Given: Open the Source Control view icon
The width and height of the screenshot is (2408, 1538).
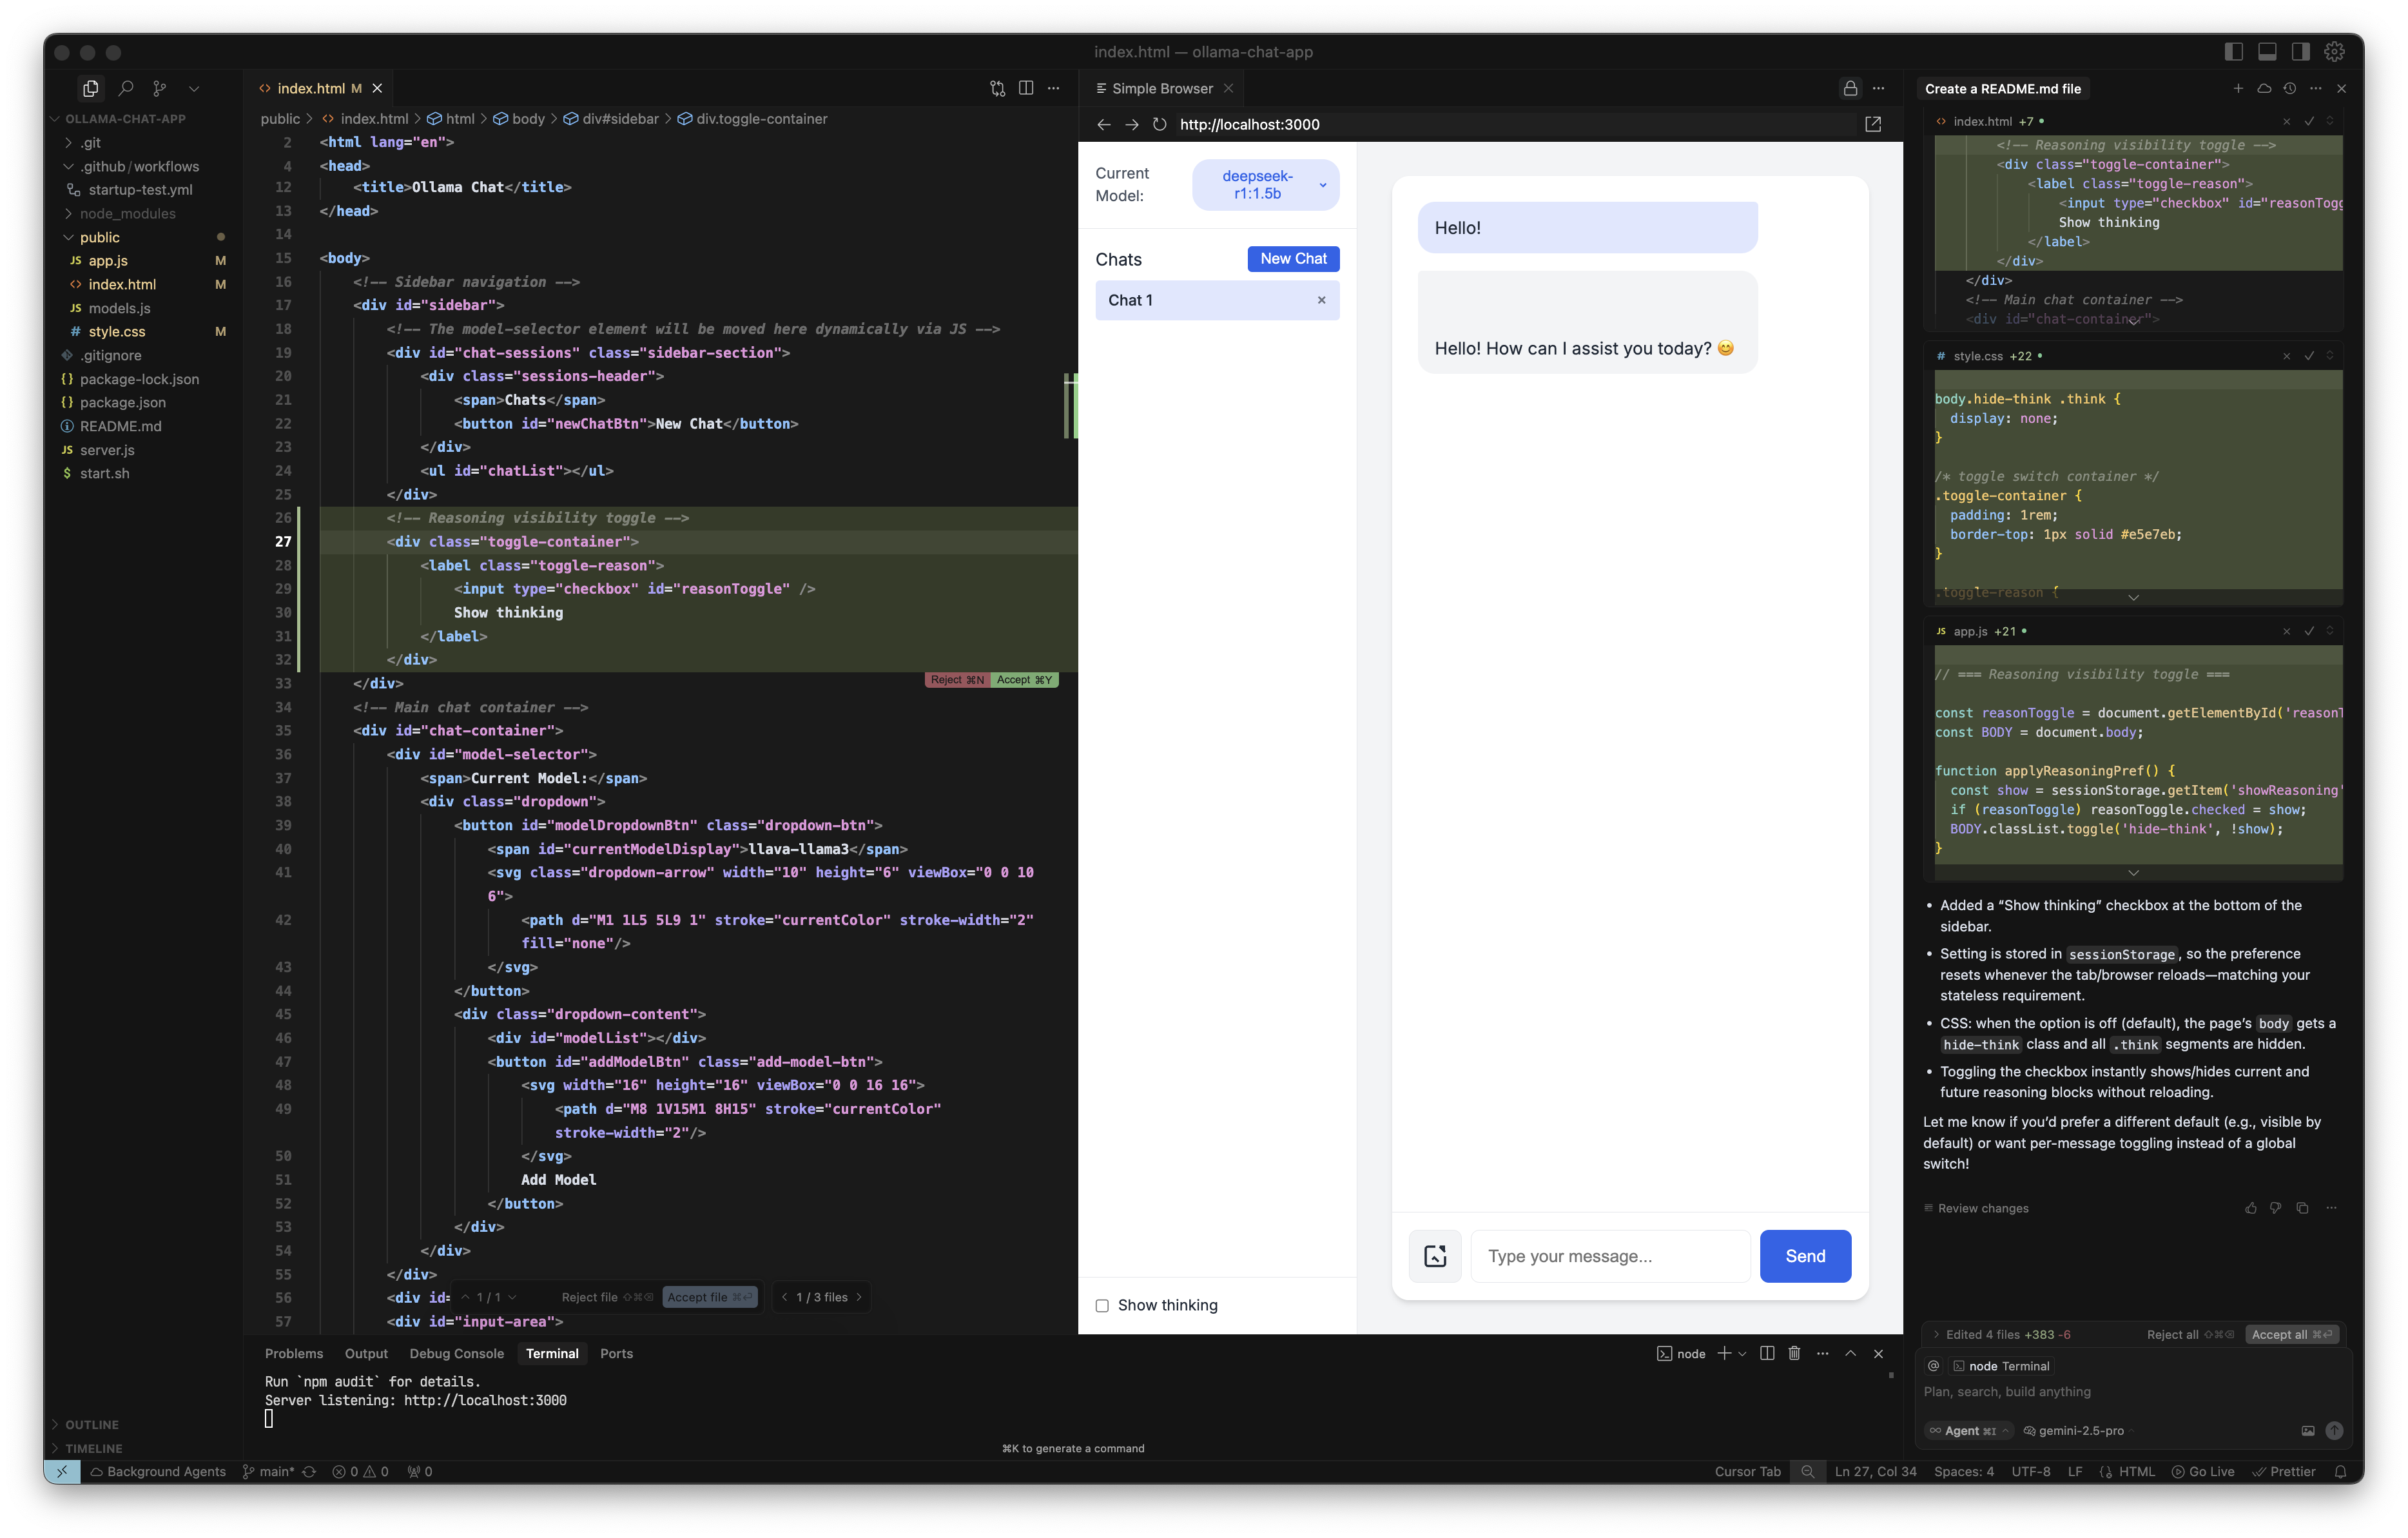Looking at the screenshot, I should pyautogui.click(x=159, y=88).
